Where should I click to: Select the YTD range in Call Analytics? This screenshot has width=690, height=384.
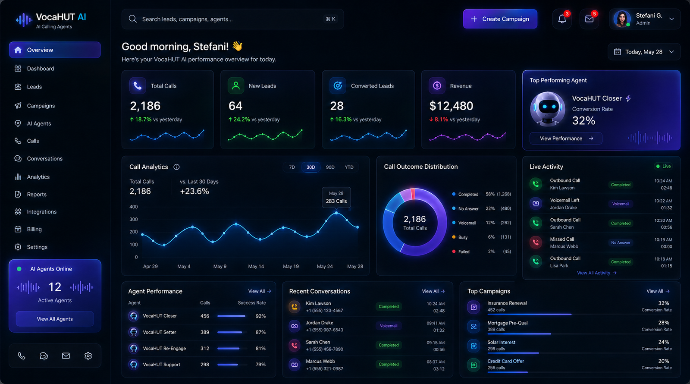coord(349,167)
